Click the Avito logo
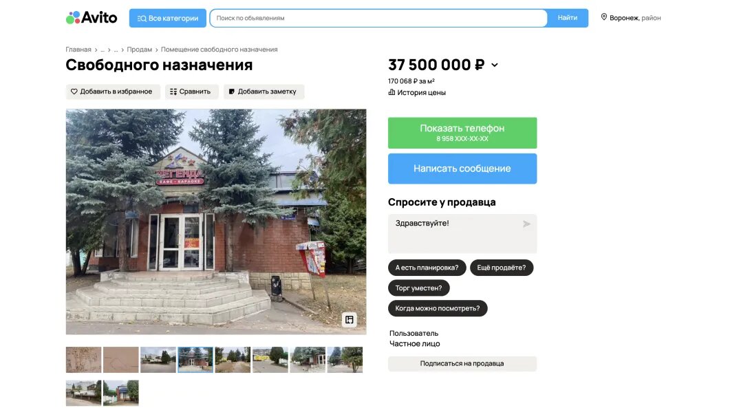The image size is (750, 408). click(x=92, y=18)
